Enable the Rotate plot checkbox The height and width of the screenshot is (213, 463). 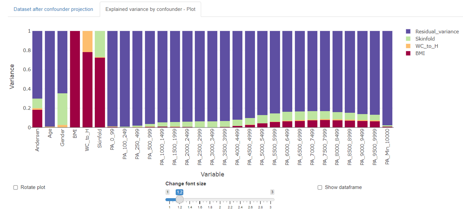tap(15, 187)
